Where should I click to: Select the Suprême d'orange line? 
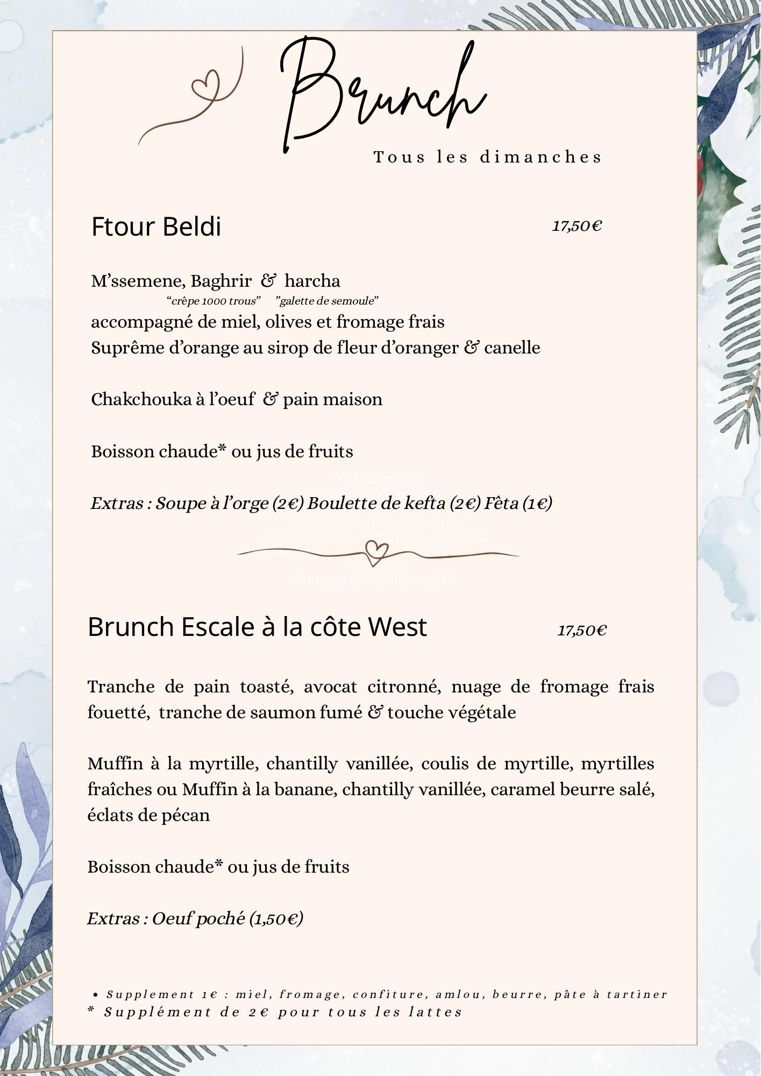pos(315,348)
